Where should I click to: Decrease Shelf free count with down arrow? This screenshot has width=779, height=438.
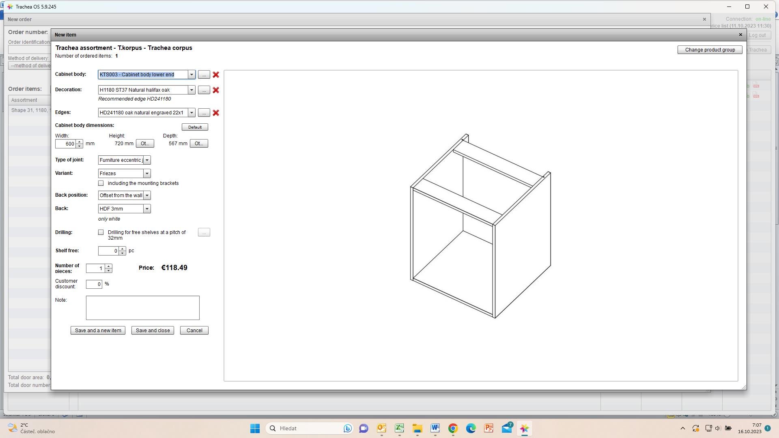(x=122, y=253)
